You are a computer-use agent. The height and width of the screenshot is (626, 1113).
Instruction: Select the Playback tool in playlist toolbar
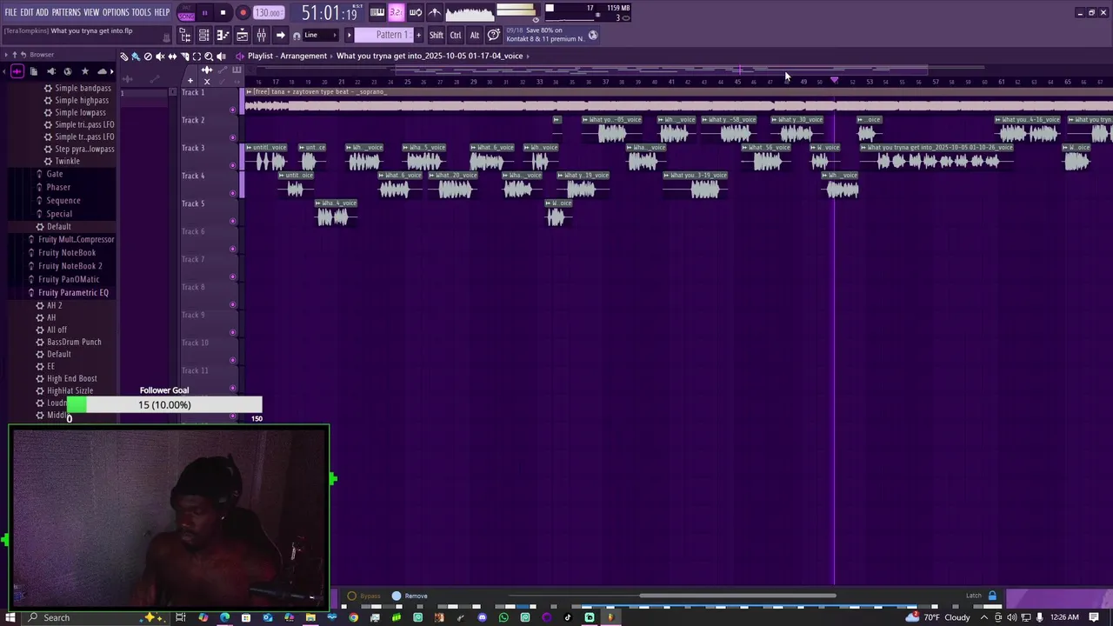[x=221, y=57]
